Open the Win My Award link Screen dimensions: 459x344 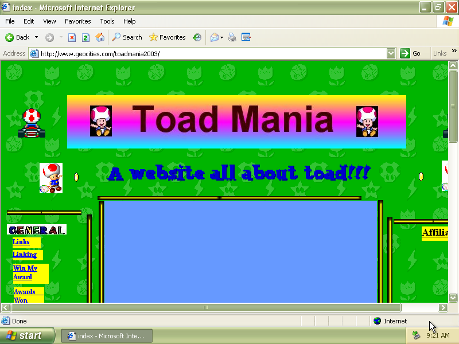tap(25, 273)
